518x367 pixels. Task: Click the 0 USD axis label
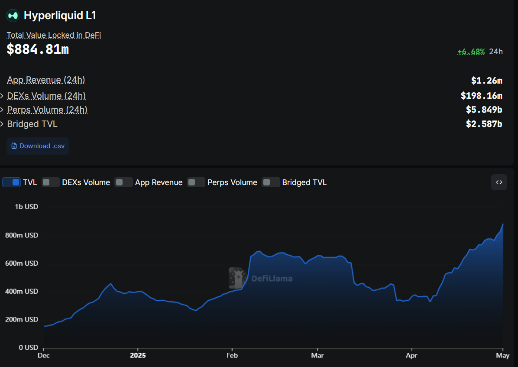click(x=29, y=348)
